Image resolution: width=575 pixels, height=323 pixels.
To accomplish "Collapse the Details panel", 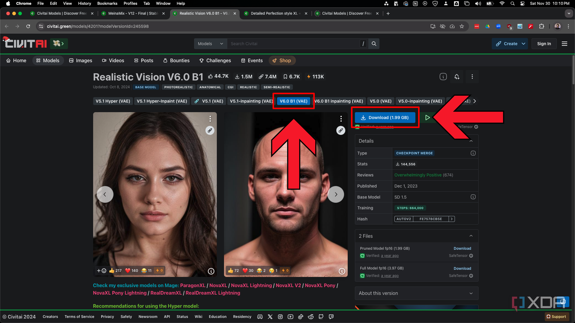I will (x=471, y=141).
